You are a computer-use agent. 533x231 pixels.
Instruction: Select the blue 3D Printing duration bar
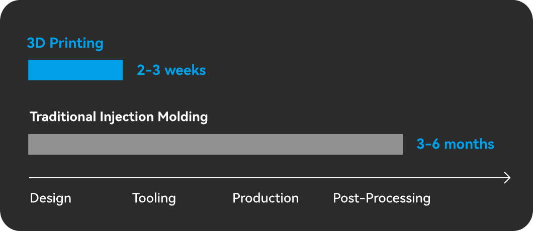point(75,70)
